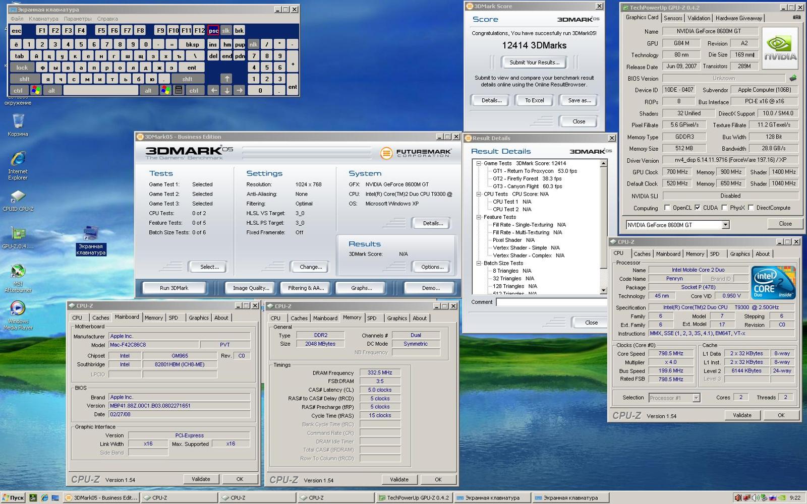Click the left Windows key on on-screen keyboard
This screenshot has width=807, height=504.
36,90
